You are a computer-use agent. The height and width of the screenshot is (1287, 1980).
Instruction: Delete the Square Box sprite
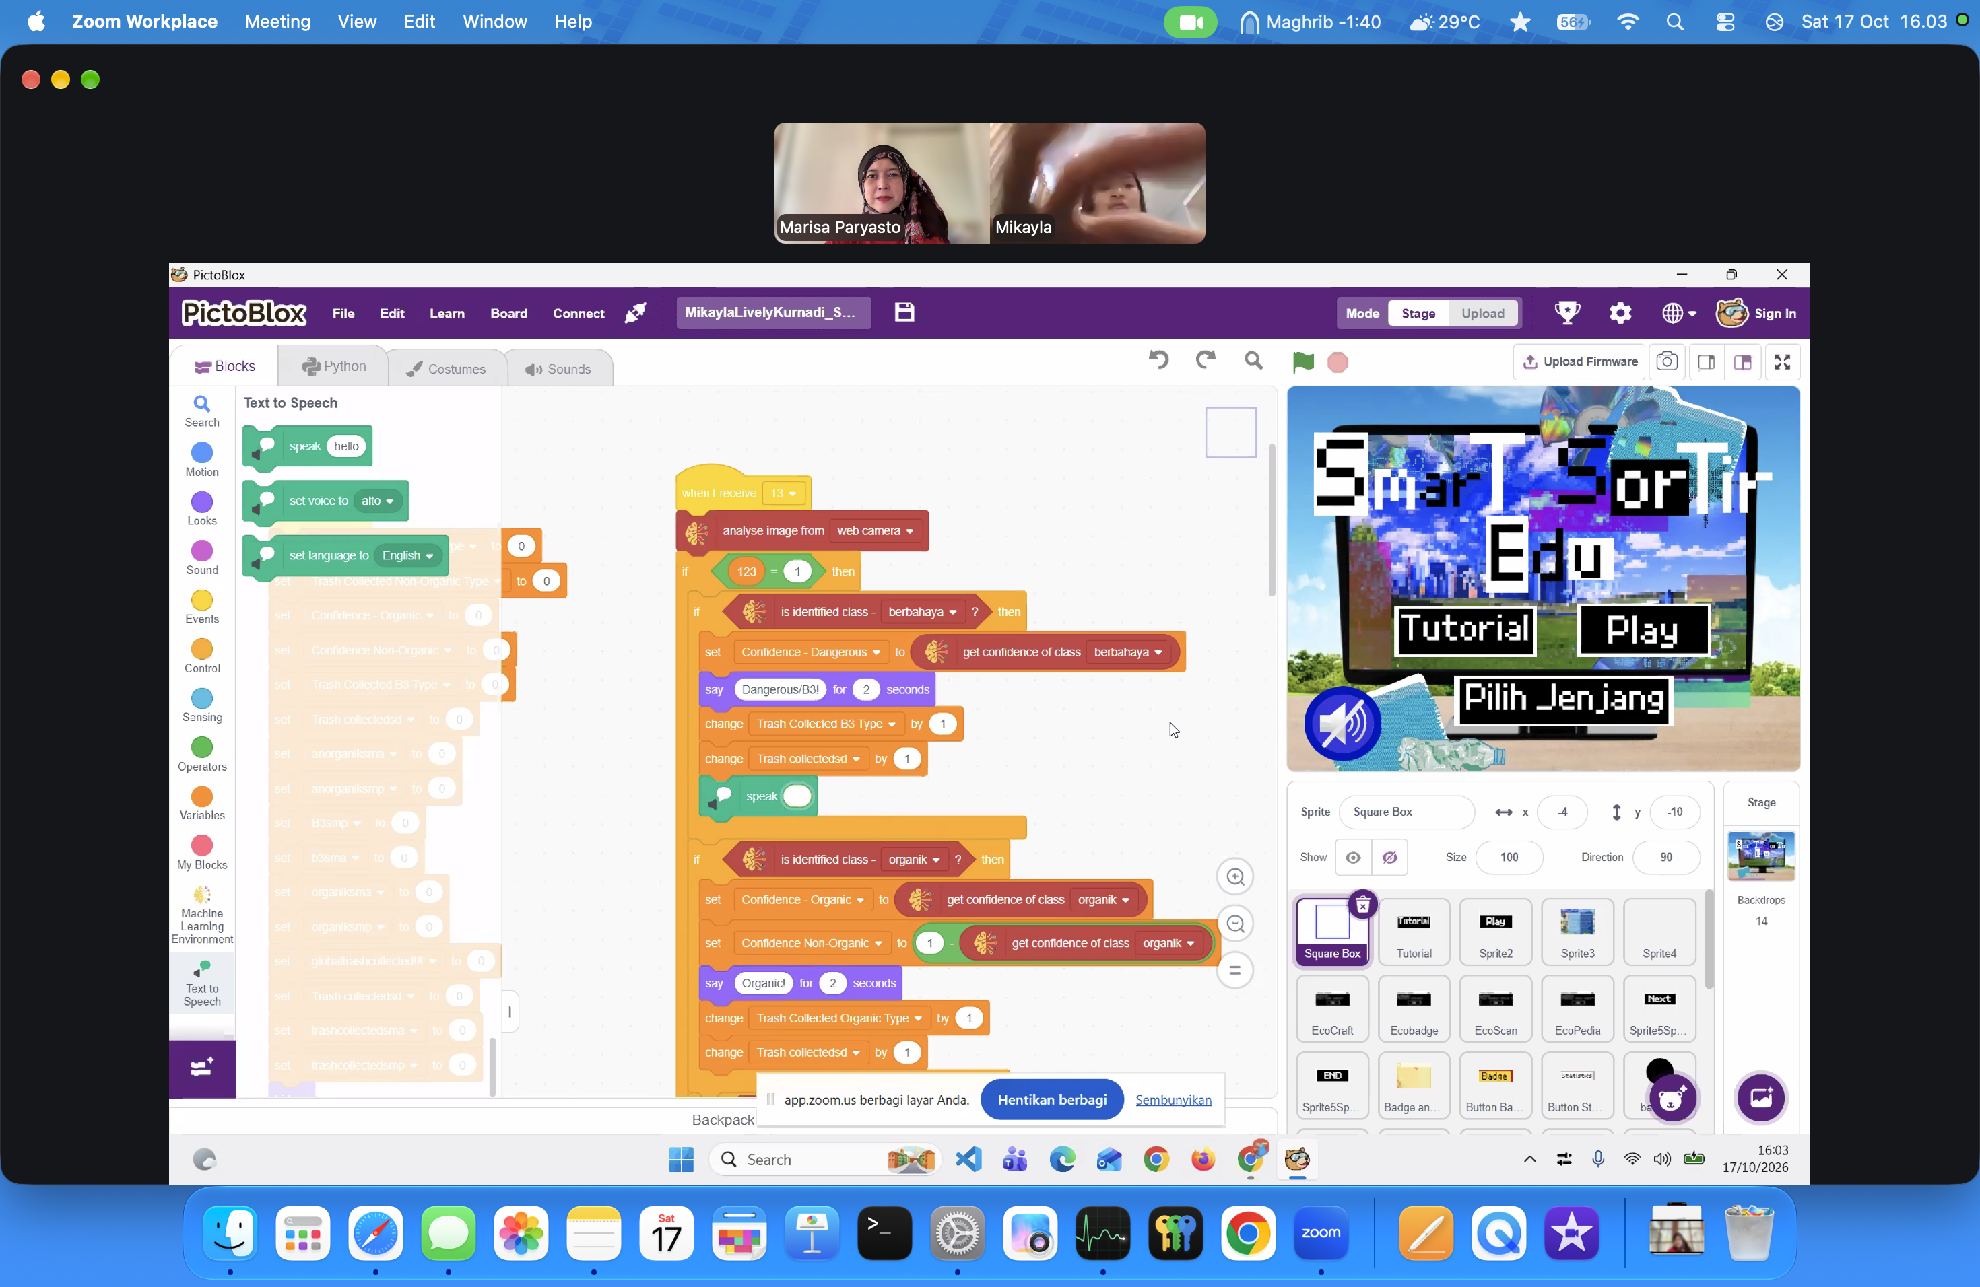coord(1362,905)
